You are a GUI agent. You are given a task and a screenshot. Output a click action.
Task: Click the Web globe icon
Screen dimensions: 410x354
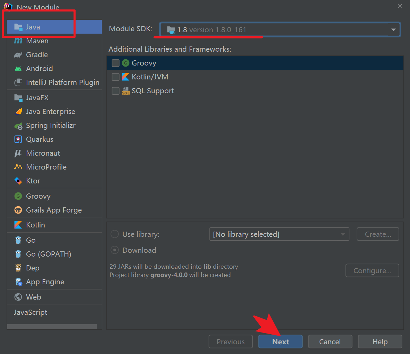(18, 297)
